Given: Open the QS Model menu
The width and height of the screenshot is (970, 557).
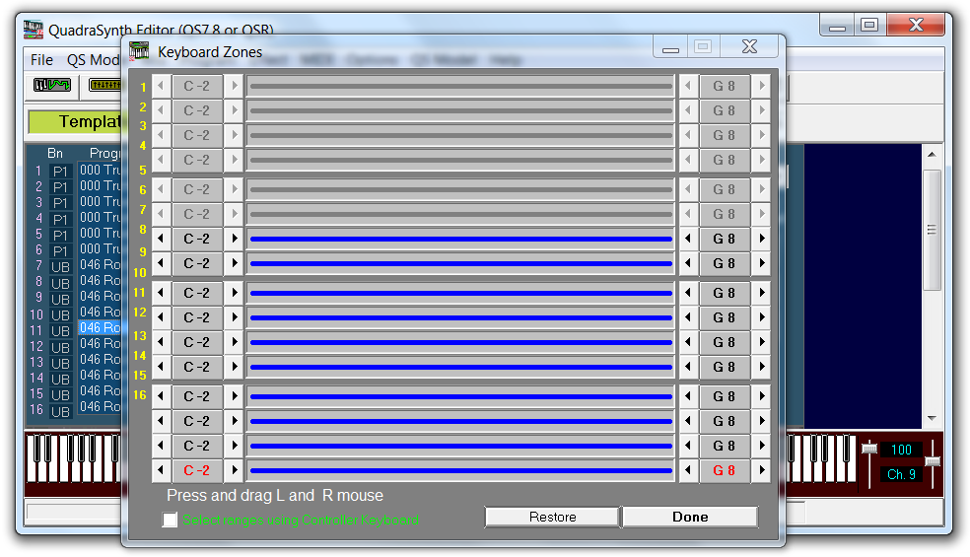Looking at the screenshot, I should coord(93,60).
